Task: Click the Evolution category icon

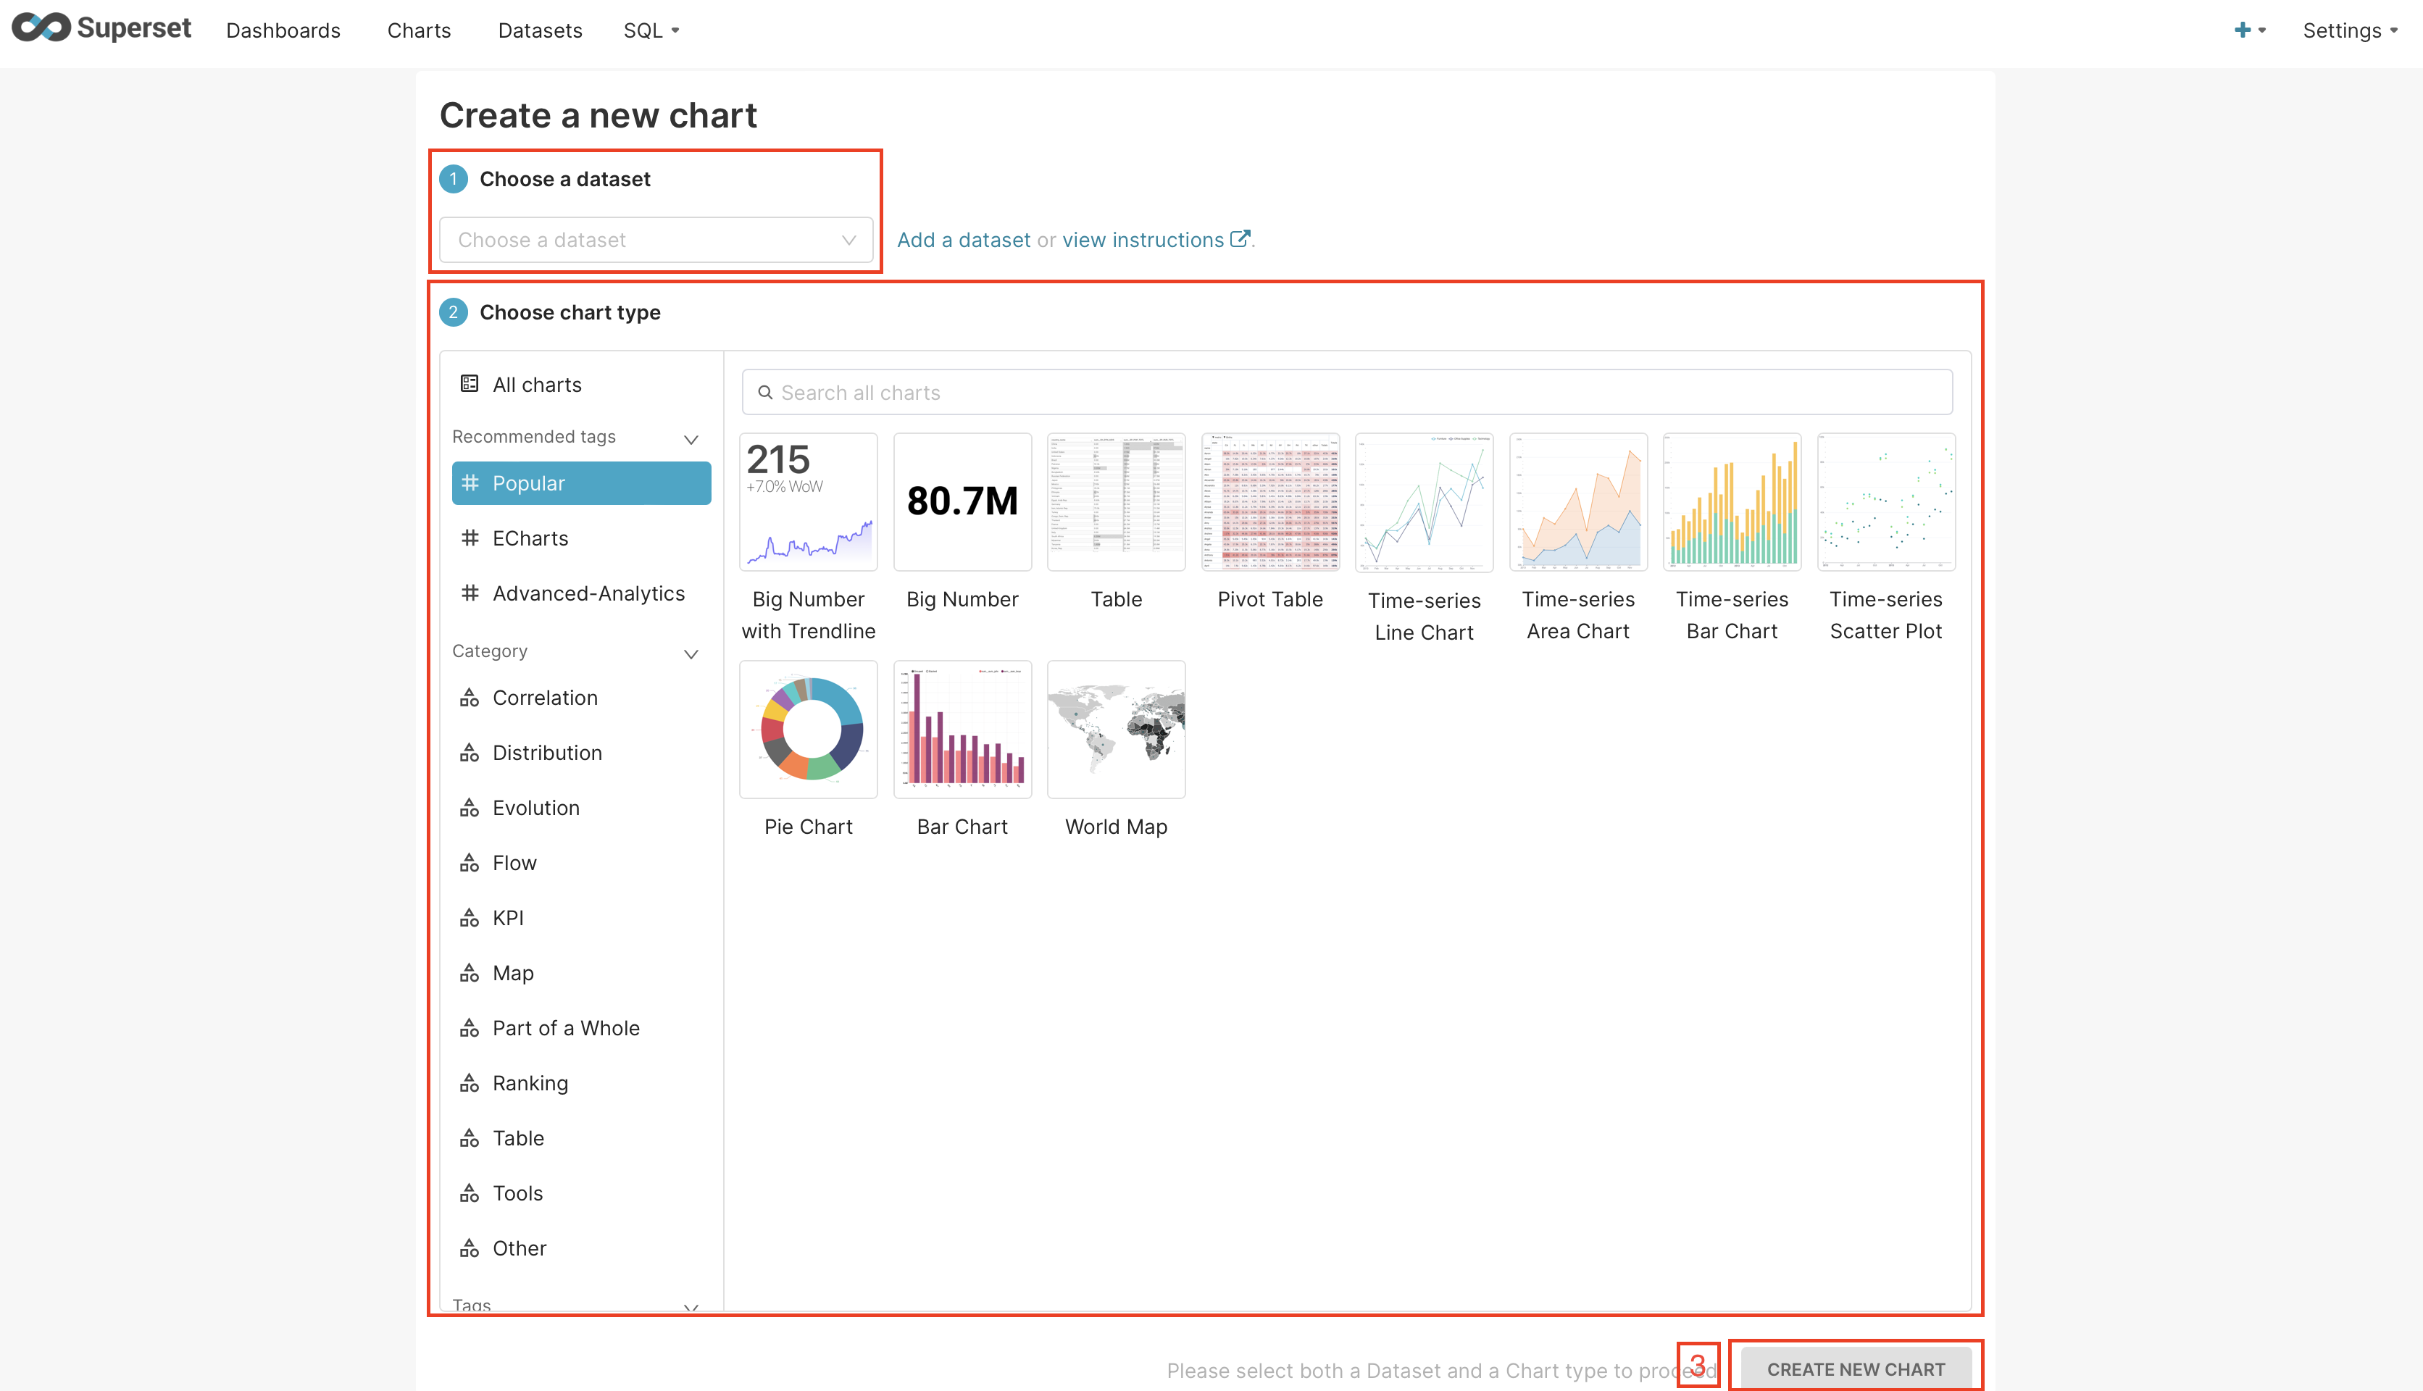Action: [469, 809]
